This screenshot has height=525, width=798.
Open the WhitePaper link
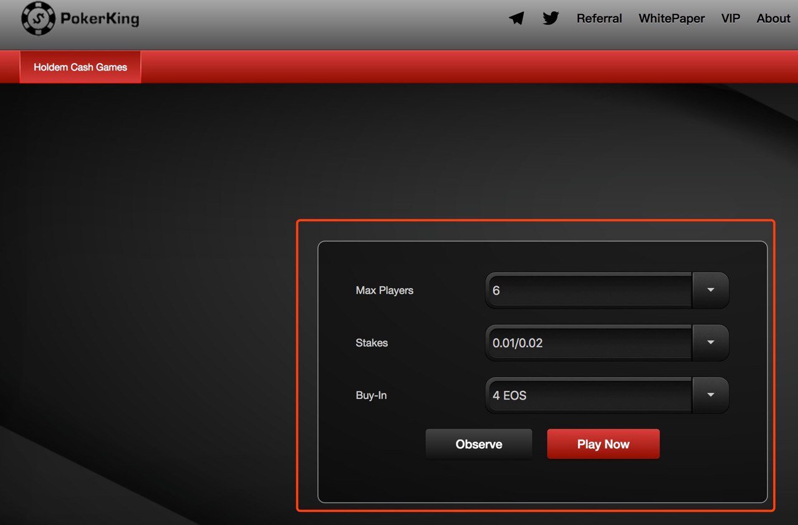671,19
